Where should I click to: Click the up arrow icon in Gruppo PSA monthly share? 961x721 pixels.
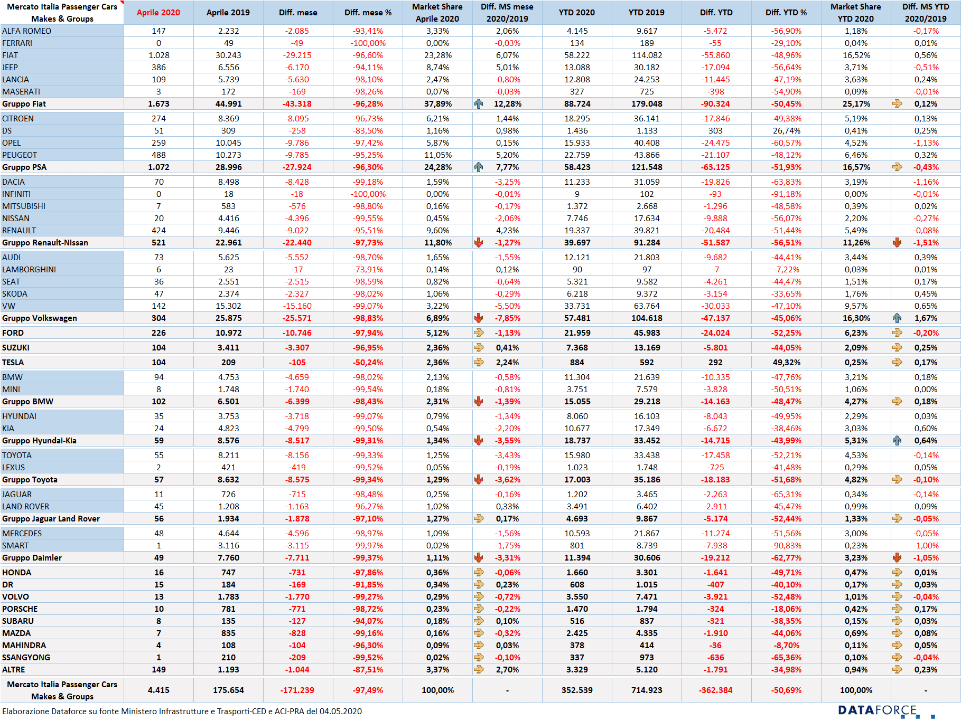pos(479,167)
